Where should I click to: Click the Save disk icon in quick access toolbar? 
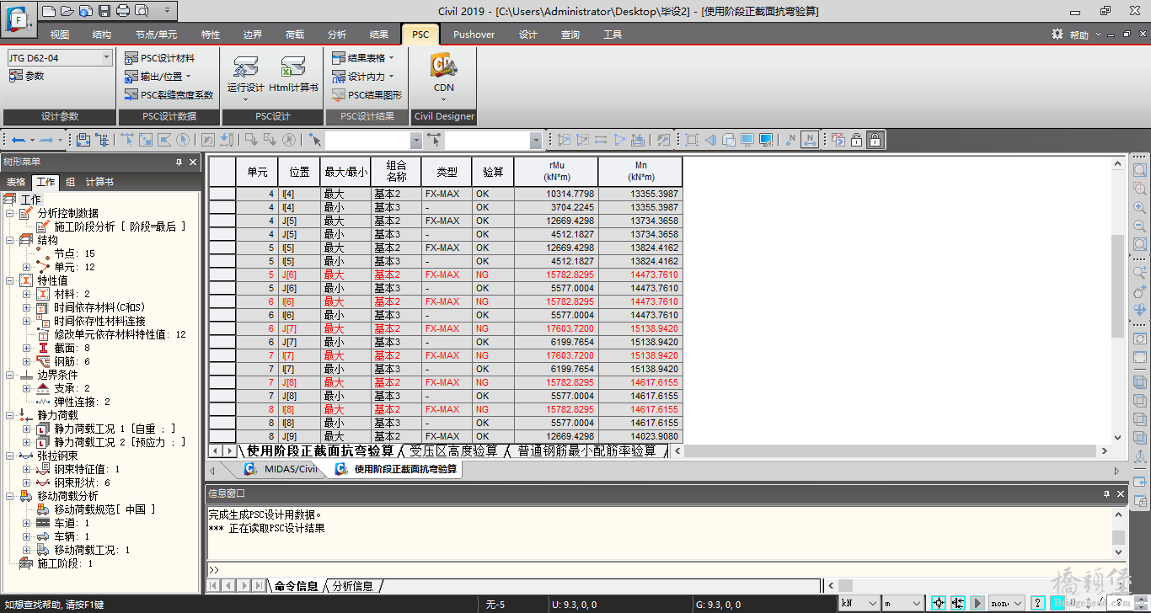pyautogui.click(x=104, y=11)
